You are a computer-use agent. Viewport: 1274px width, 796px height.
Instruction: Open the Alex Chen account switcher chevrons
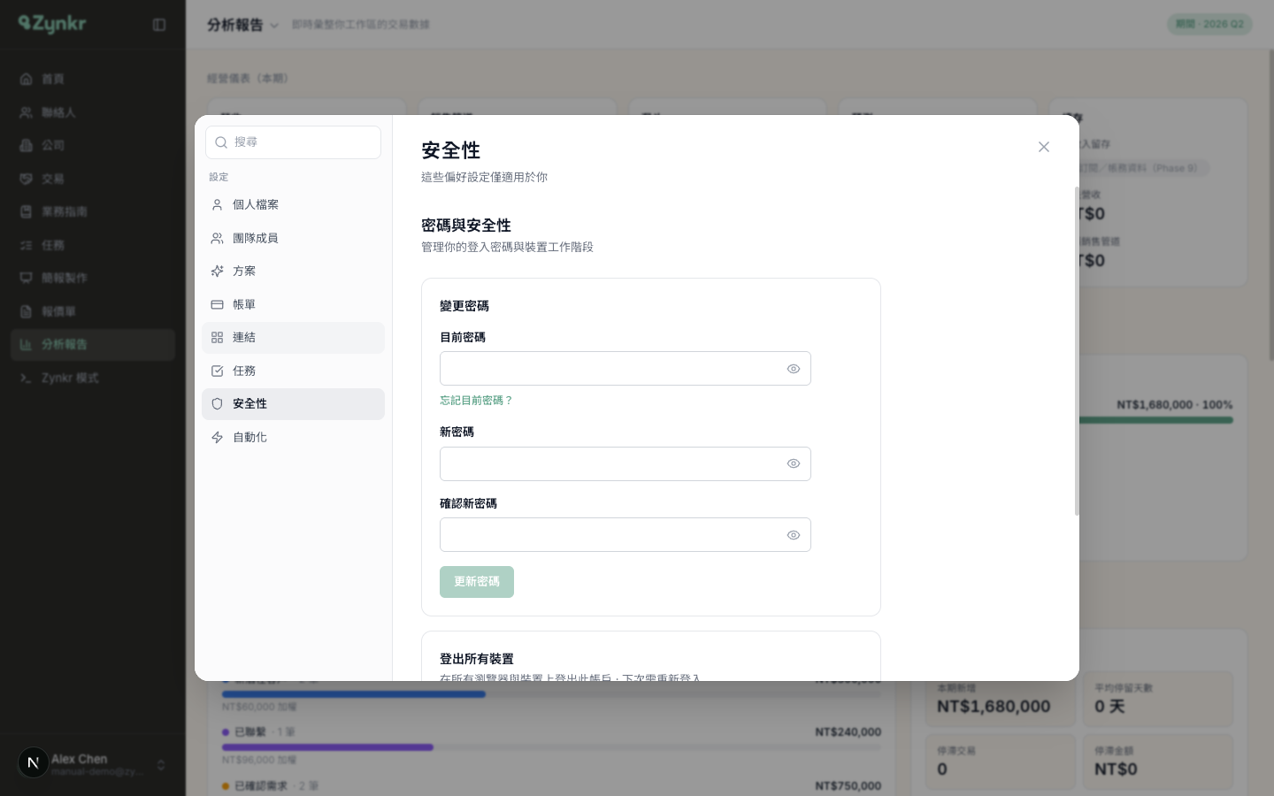pos(161,765)
